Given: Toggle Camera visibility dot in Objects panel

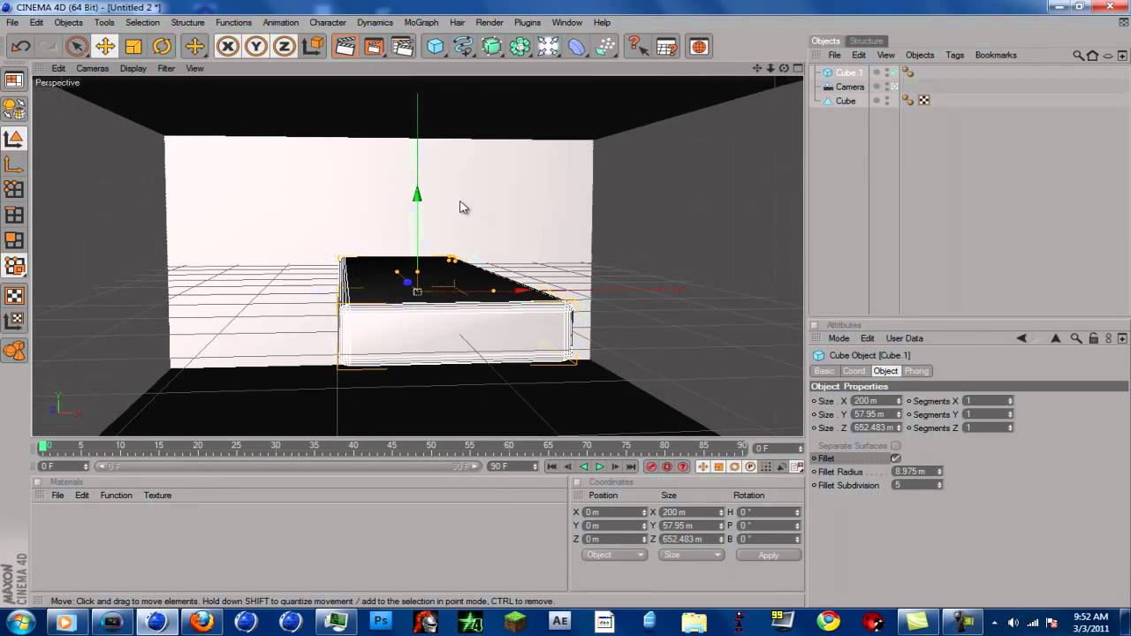Looking at the screenshot, I should [x=887, y=85].
